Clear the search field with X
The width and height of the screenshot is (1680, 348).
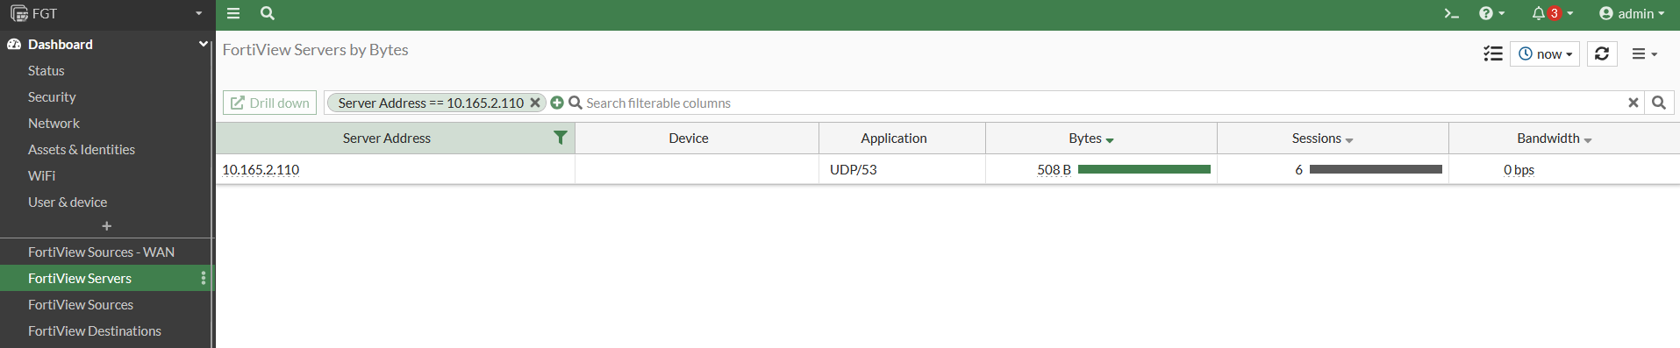[x=1634, y=103]
